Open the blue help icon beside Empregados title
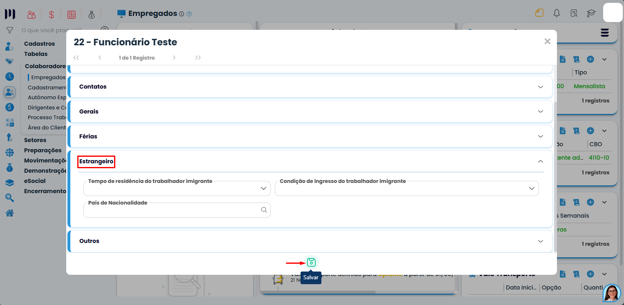The image size is (624, 305). 189,14
